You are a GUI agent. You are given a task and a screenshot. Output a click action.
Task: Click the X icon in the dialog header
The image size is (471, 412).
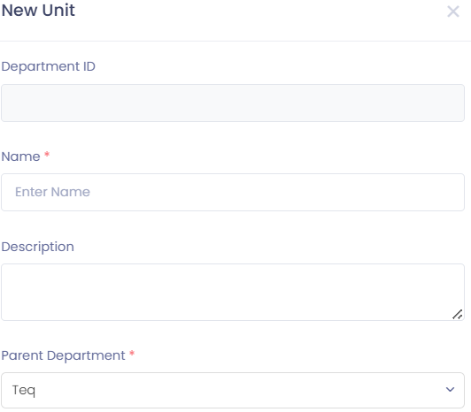click(453, 11)
